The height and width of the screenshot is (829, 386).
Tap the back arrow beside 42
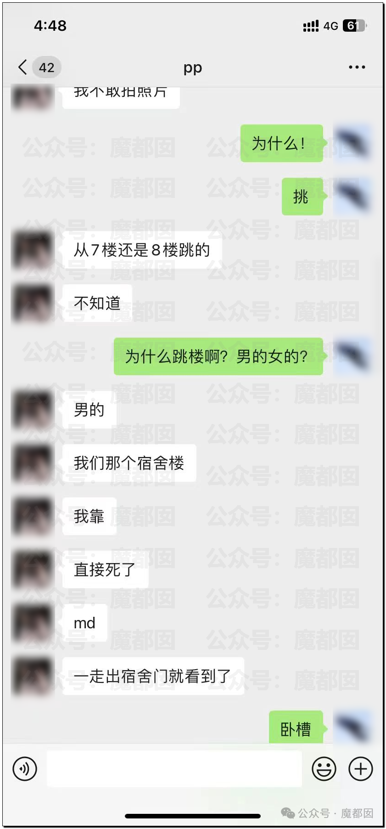[x=22, y=67]
